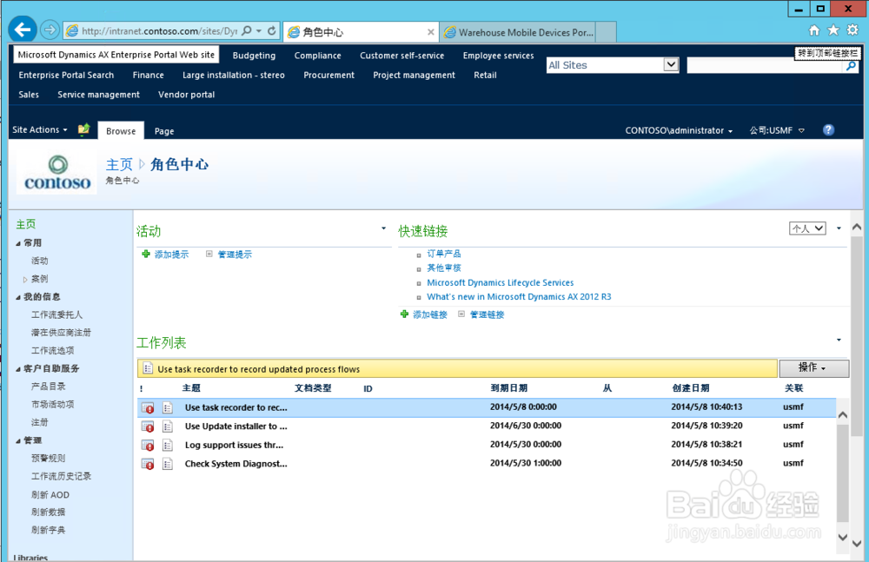This screenshot has width=869, height=562.
Task: Open the Retail menu item
Action: pos(485,75)
